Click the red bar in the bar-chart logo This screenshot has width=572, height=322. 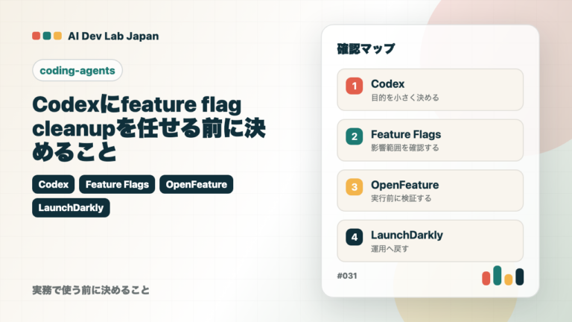[x=486, y=278]
